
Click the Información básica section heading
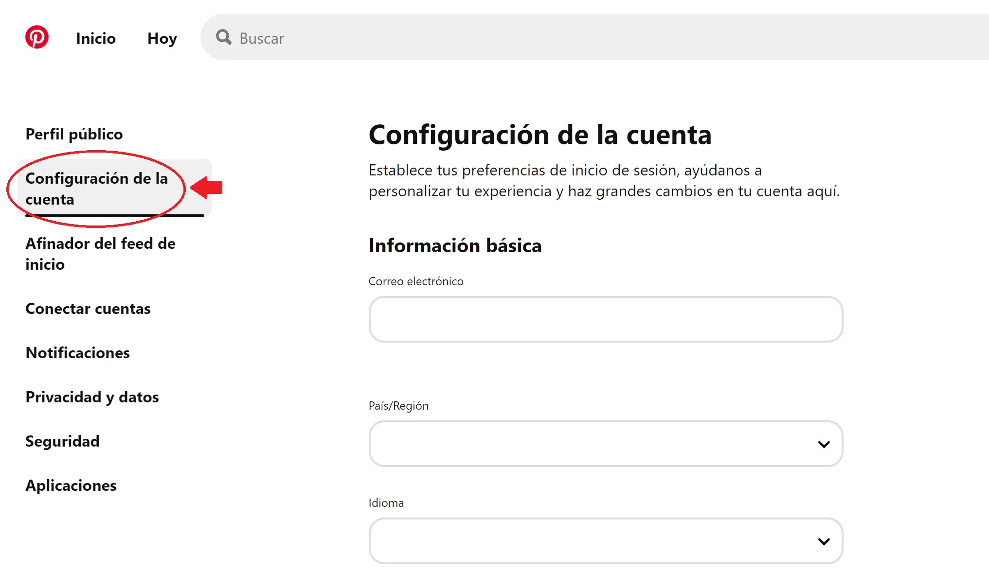point(455,245)
